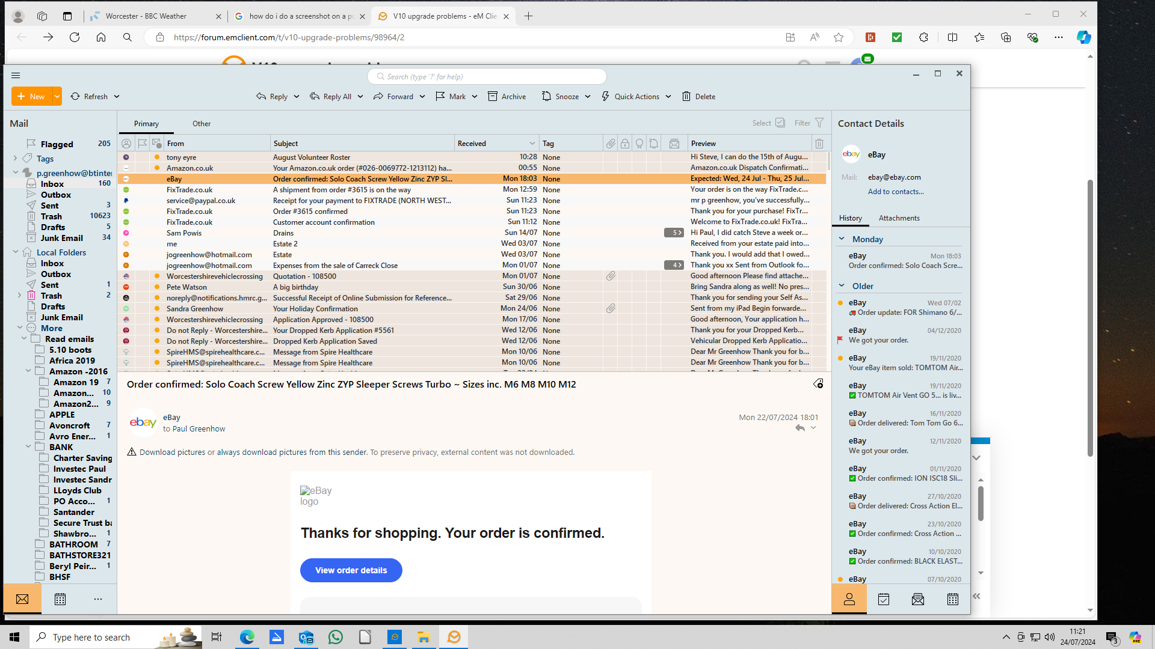Screen dimensions: 1155x649
Task: Collapse the Older history group
Action: (842, 285)
